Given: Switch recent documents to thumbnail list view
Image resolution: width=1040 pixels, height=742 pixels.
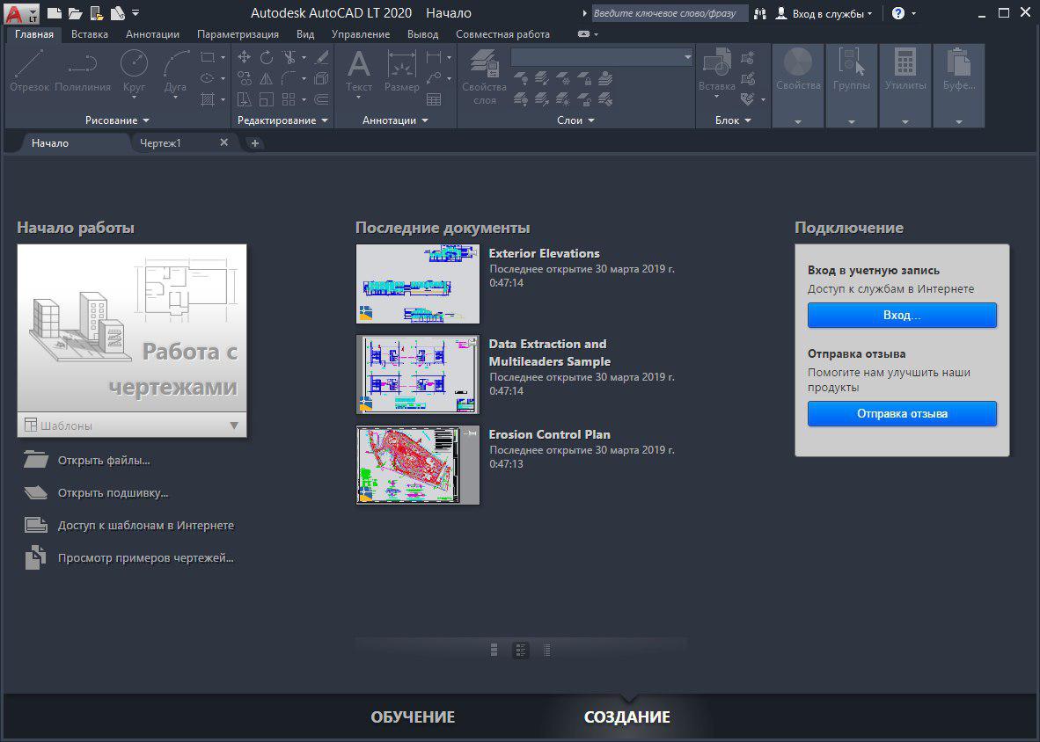Looking at the screenshot, I should point(521,650).
